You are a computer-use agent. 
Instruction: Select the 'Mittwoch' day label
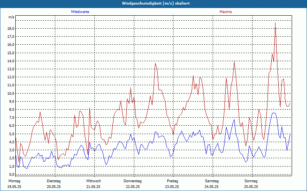[94, 181]
